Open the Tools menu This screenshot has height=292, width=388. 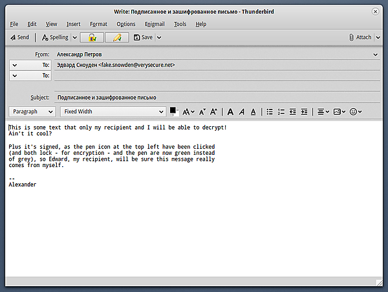pyautogui.click(x=180, y=24)
